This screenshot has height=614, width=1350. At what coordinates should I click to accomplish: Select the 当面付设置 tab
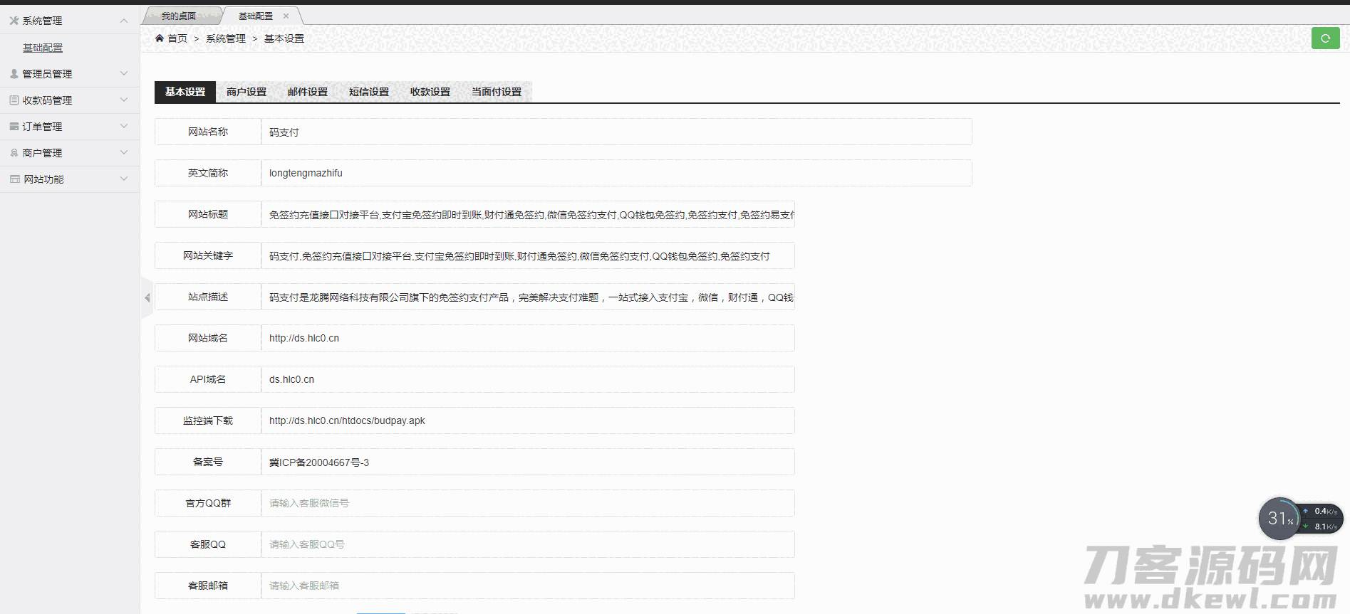497,92
